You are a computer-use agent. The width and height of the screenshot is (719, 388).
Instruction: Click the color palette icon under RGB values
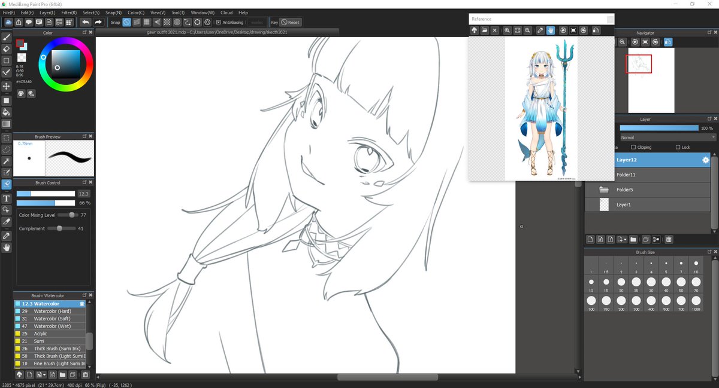point(20,93)
